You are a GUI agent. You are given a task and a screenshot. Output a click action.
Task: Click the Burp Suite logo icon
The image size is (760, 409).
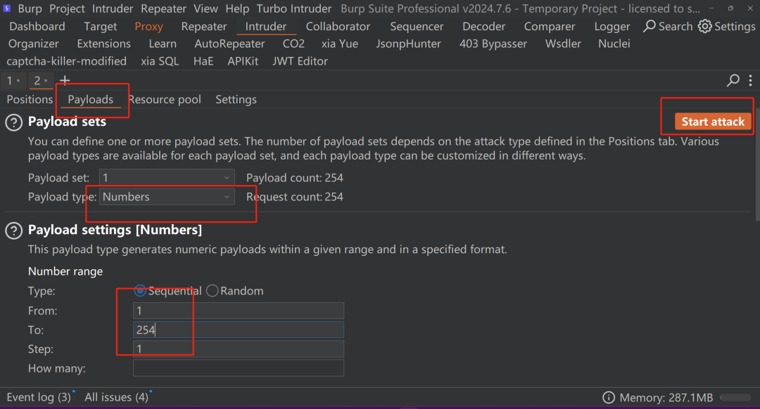pos(7,8)
